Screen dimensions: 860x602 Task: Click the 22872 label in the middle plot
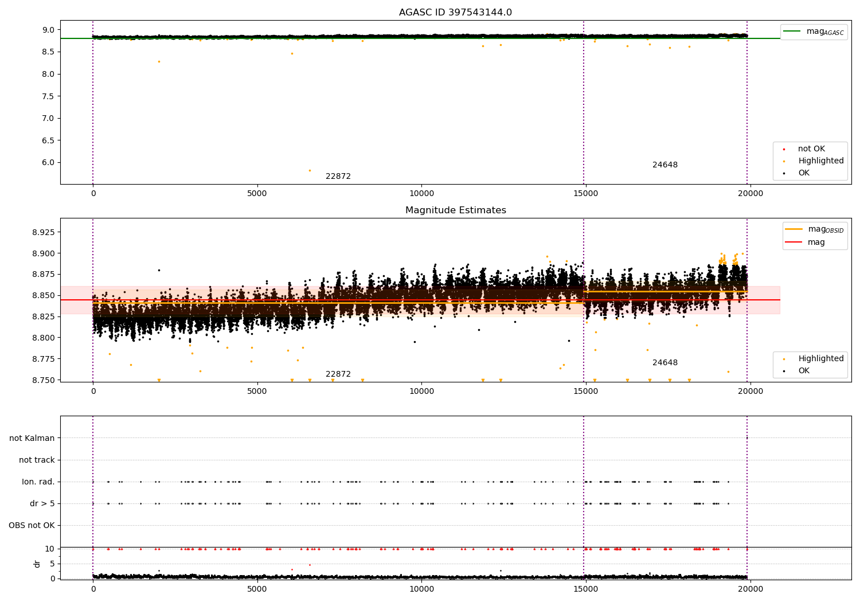click(x=338, y=374)
